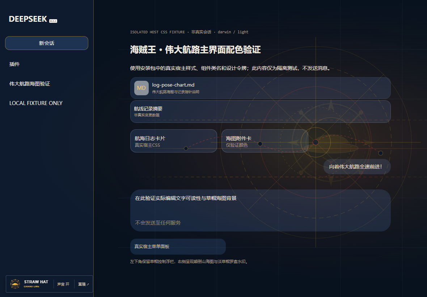Click the 真实宿主CSS caption
The width and height of the screenshot is (427, 297).
click(147, 145)
